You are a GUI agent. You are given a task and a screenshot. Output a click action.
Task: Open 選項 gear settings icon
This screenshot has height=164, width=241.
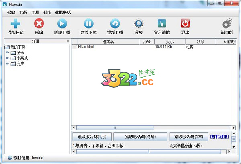pos(139,24)
